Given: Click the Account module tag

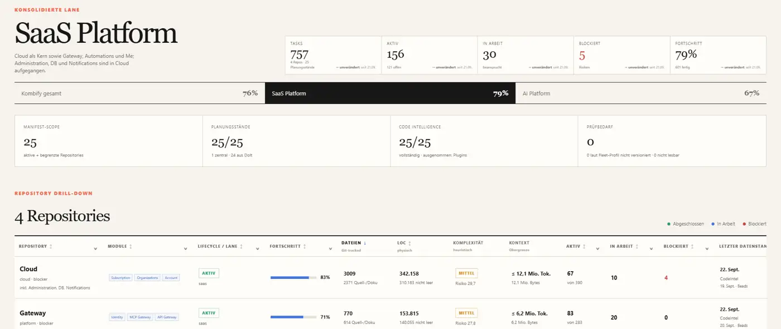Looking at the screenshot, I should (x=171, y=277).
